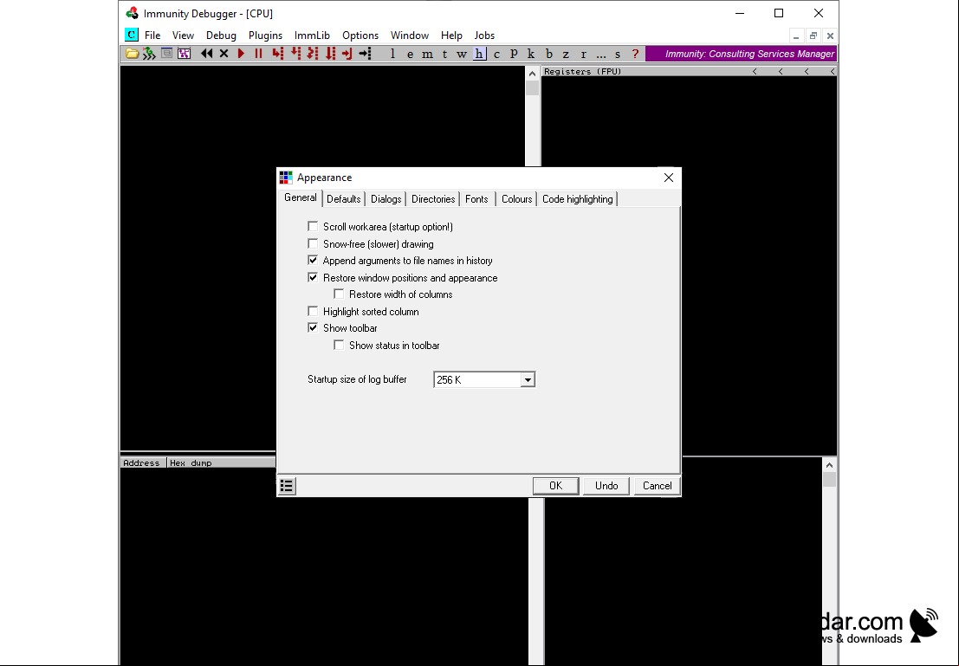Check Restore width of columns
Screen dimensions: 959x666
pos(339,294)
